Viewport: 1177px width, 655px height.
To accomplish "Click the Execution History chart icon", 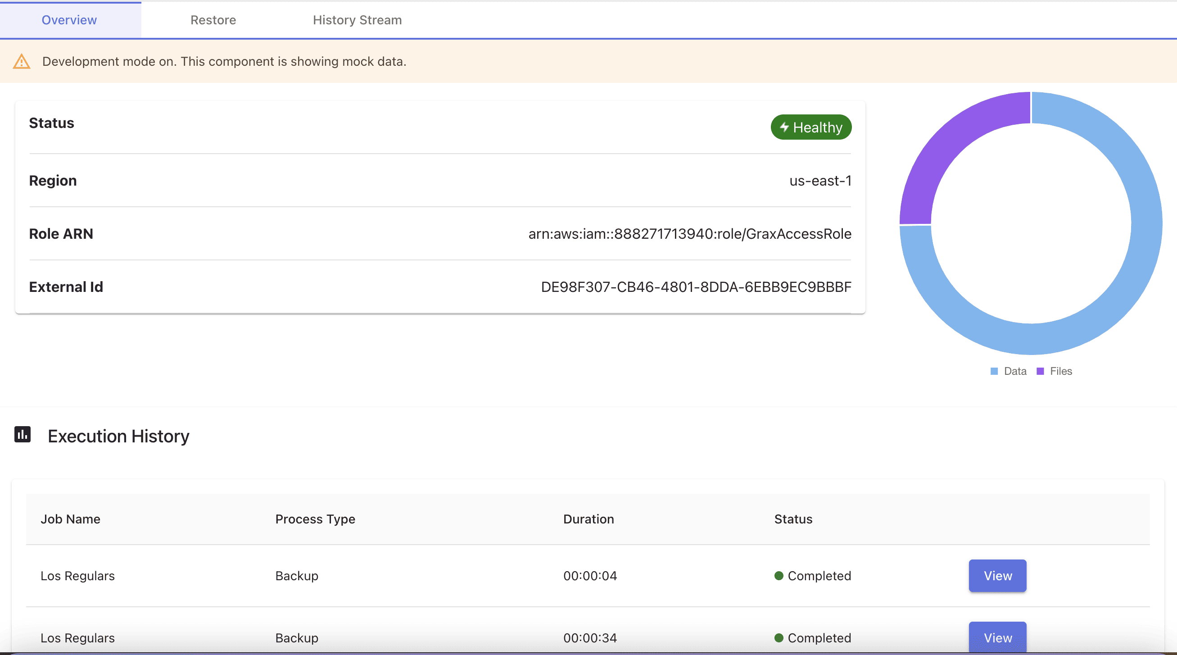I will pos(23,434).
